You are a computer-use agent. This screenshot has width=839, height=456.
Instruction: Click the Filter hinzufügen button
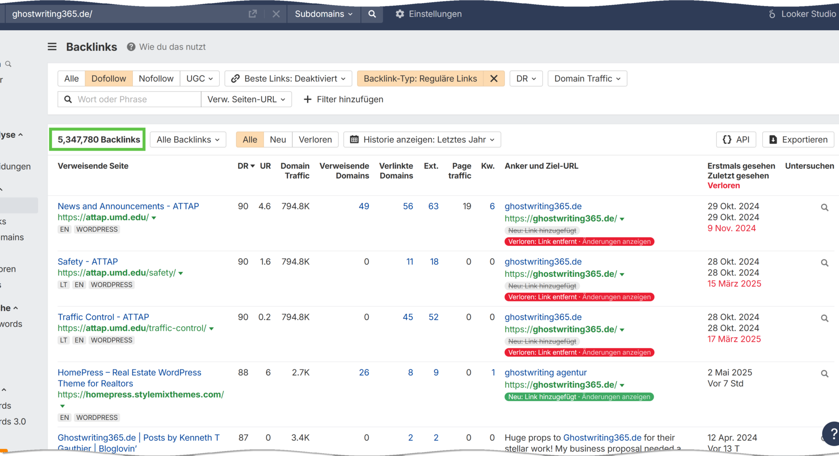(343, 99)
